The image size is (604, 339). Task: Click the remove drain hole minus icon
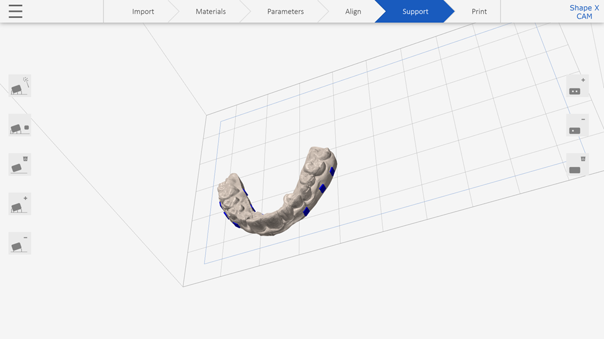pyautogui.click(x=577, y=125)
